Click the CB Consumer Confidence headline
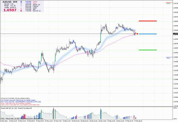The height and width of the screenshot is (122, 178). pos(16,103)
